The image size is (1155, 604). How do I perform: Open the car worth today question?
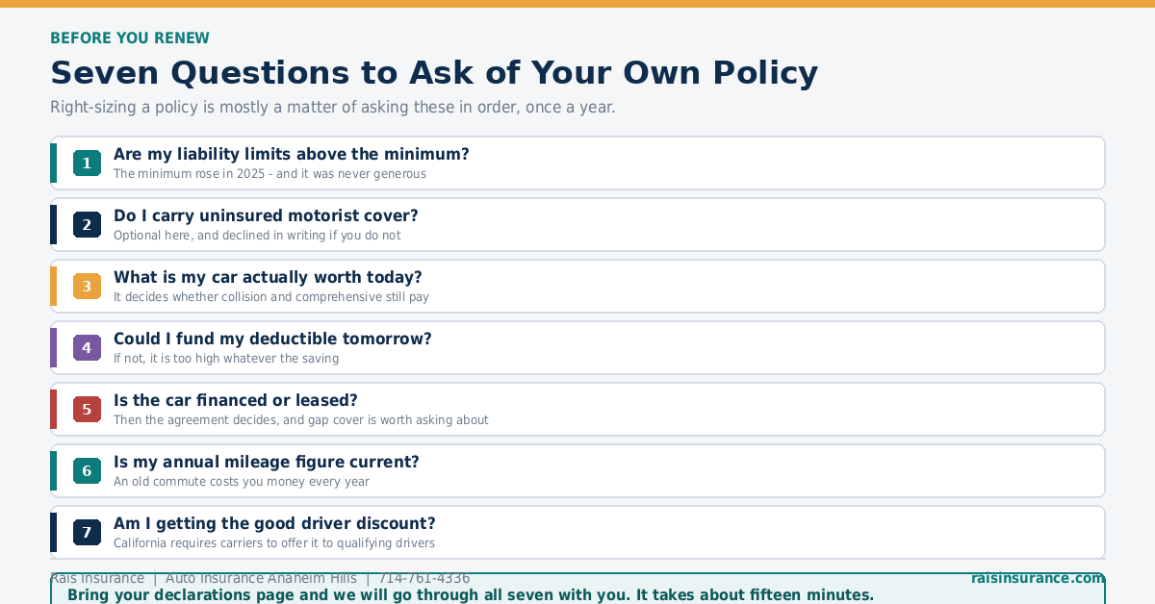577,287
